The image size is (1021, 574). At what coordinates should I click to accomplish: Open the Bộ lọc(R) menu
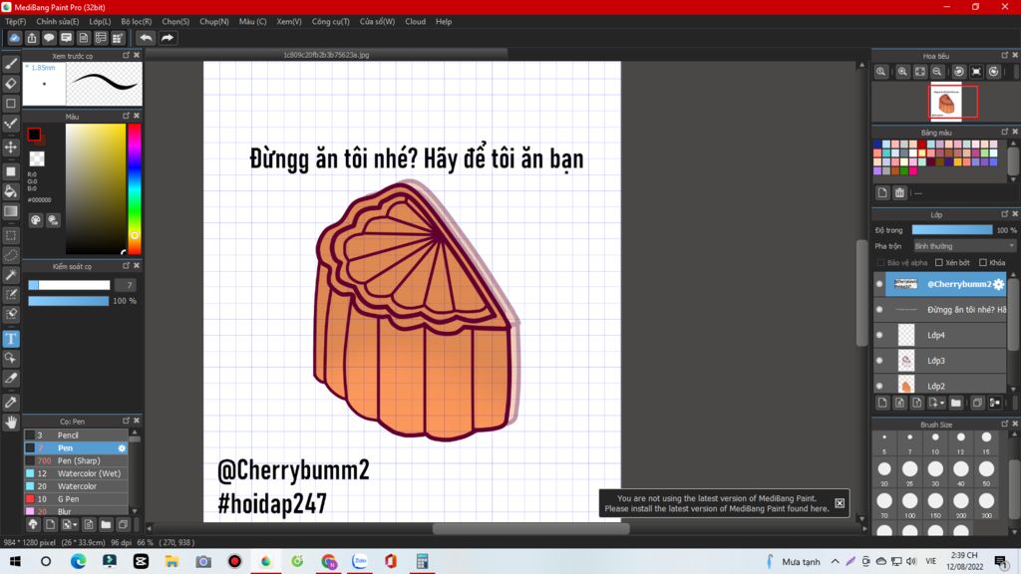coord(137,21)
